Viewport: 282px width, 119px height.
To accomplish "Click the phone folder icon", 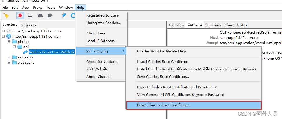I will pyautogui.click(x=14, y=42).
